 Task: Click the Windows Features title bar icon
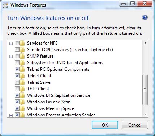(5, 5)
